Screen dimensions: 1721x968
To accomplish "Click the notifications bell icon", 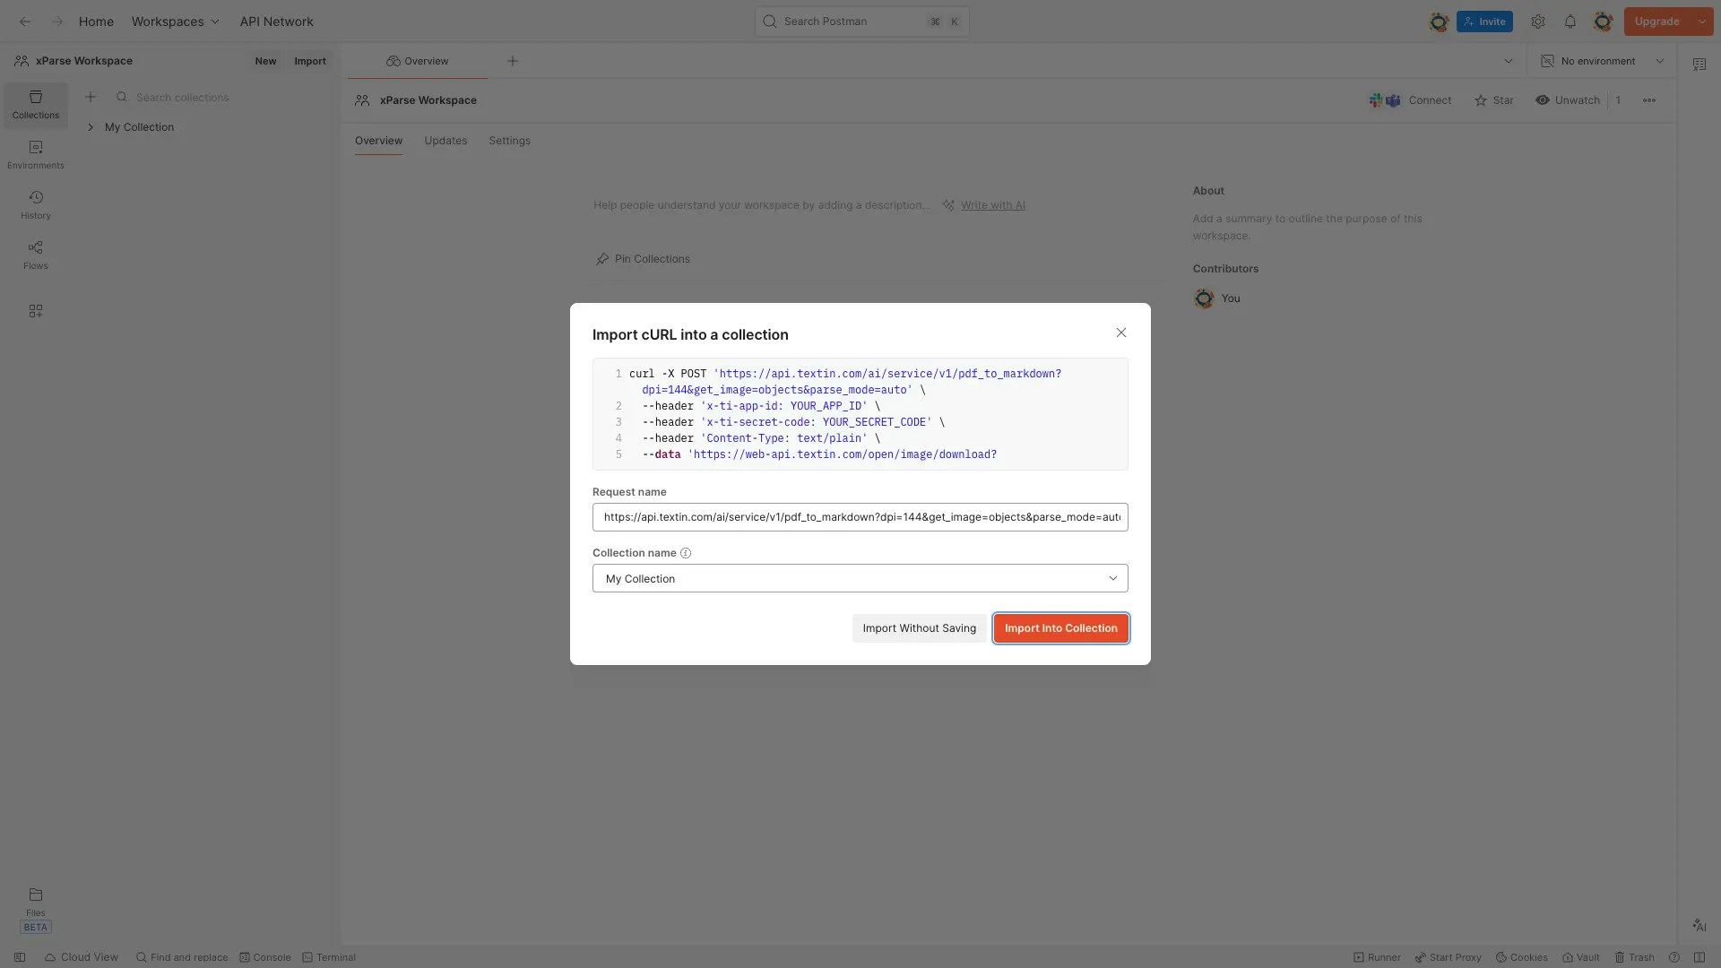I will [x=1570, y=22].
